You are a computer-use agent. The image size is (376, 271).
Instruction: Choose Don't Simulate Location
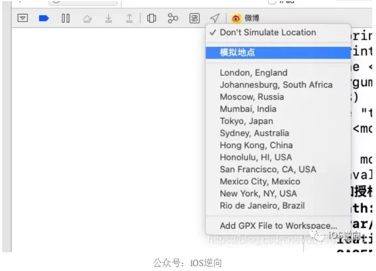tap(278, 32)
